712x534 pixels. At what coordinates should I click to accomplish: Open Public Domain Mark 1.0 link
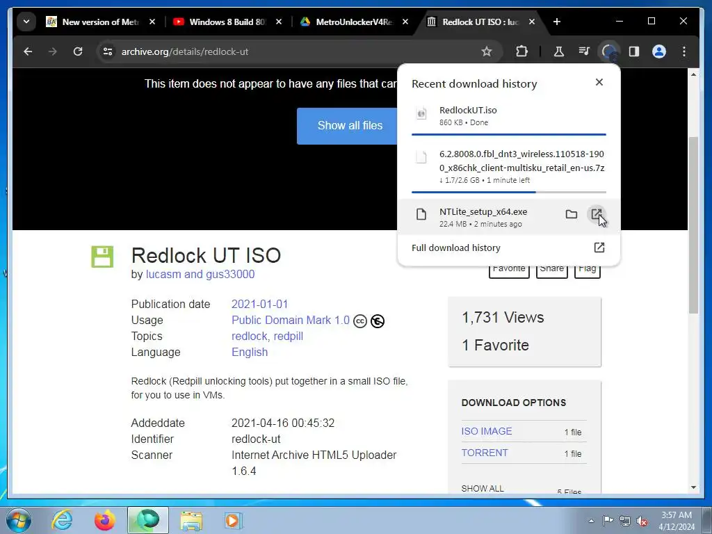(x=291, y=320)
